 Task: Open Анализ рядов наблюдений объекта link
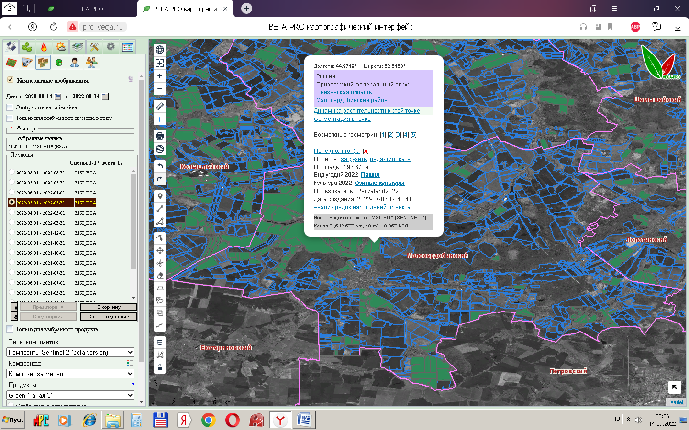(362, 207)
